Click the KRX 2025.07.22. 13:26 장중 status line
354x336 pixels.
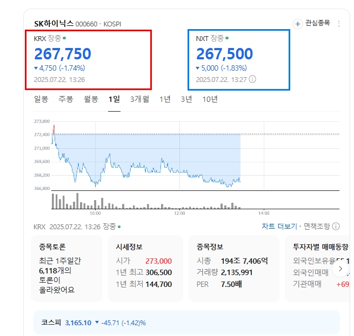pos(77,227)
